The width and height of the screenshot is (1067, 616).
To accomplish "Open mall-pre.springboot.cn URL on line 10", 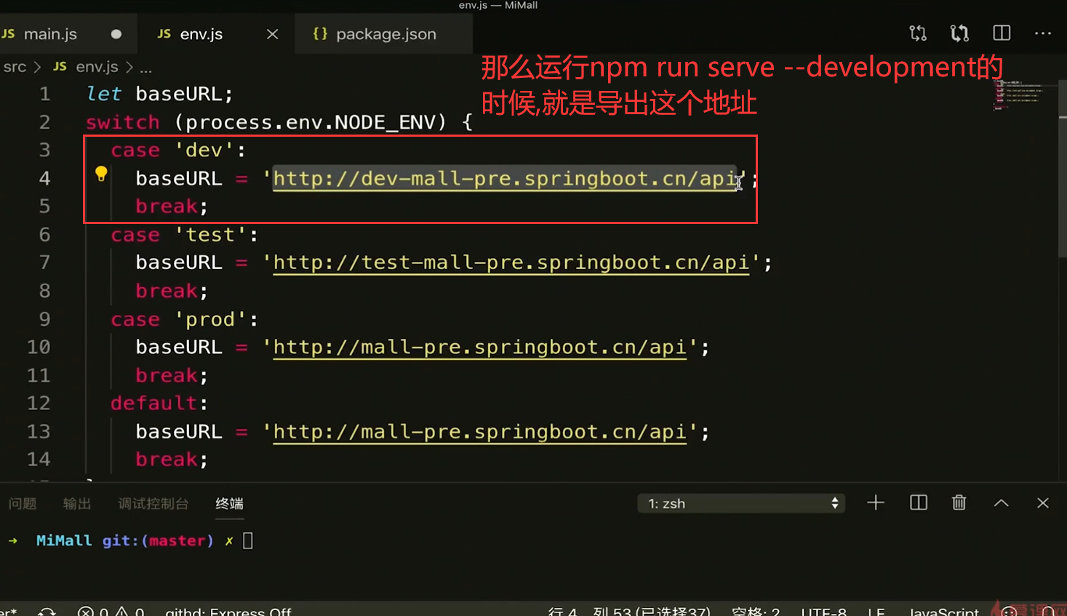I will [x=479, y=348].
